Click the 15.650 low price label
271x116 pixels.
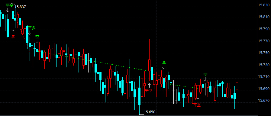[150, 112]
